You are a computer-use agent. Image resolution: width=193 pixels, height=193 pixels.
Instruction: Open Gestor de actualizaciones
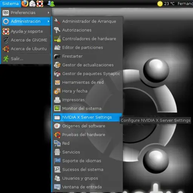coord(87,65)
